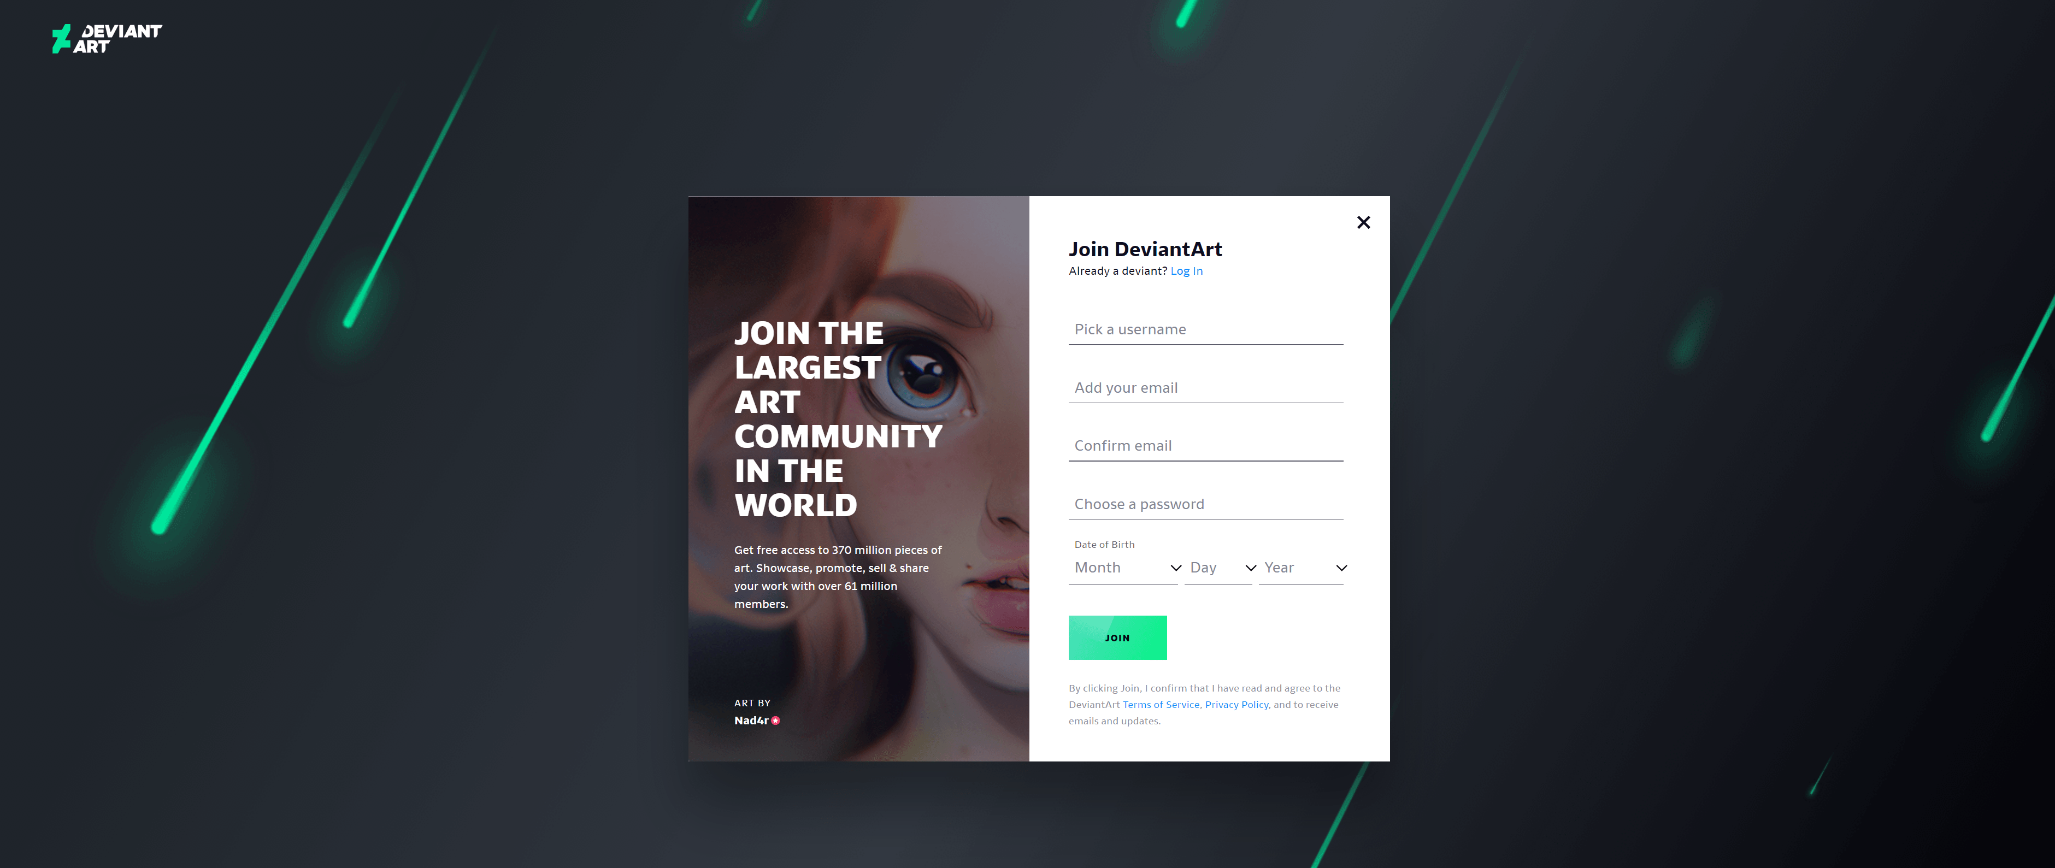
Task: Click the JOIN button
Action: [x=1117, y=637]
